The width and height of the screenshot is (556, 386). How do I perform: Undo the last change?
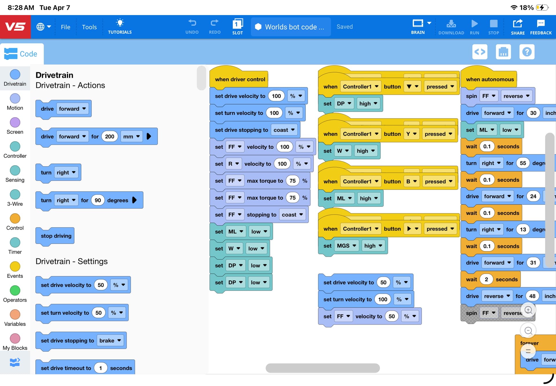192,27
